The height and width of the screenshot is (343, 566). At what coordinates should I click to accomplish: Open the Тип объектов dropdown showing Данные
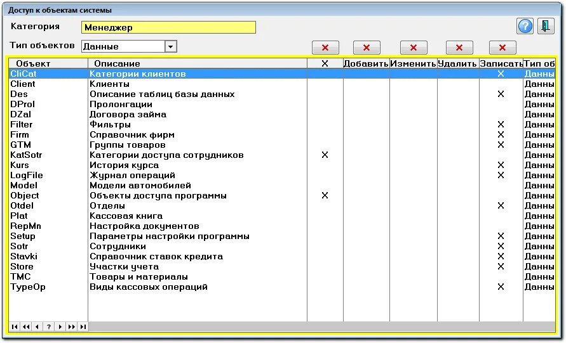[x=171, y=46]
